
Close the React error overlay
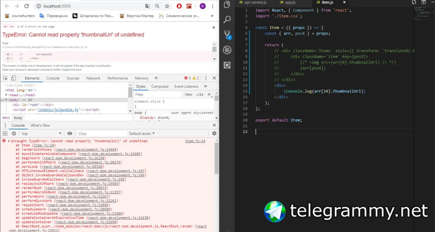(213, 27)
